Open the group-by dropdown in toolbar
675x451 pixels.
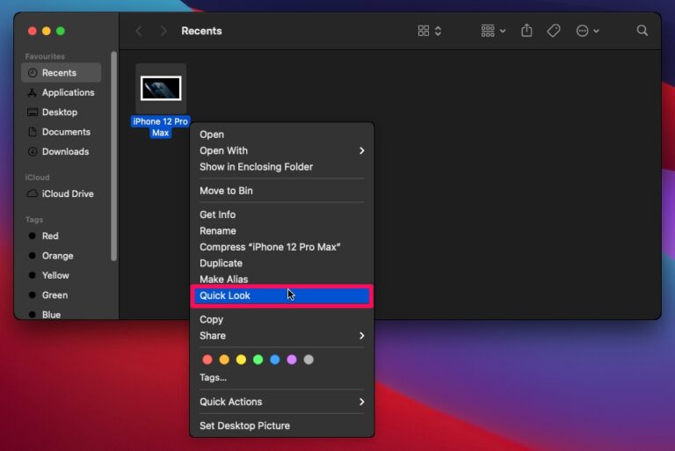coord(493,31)
